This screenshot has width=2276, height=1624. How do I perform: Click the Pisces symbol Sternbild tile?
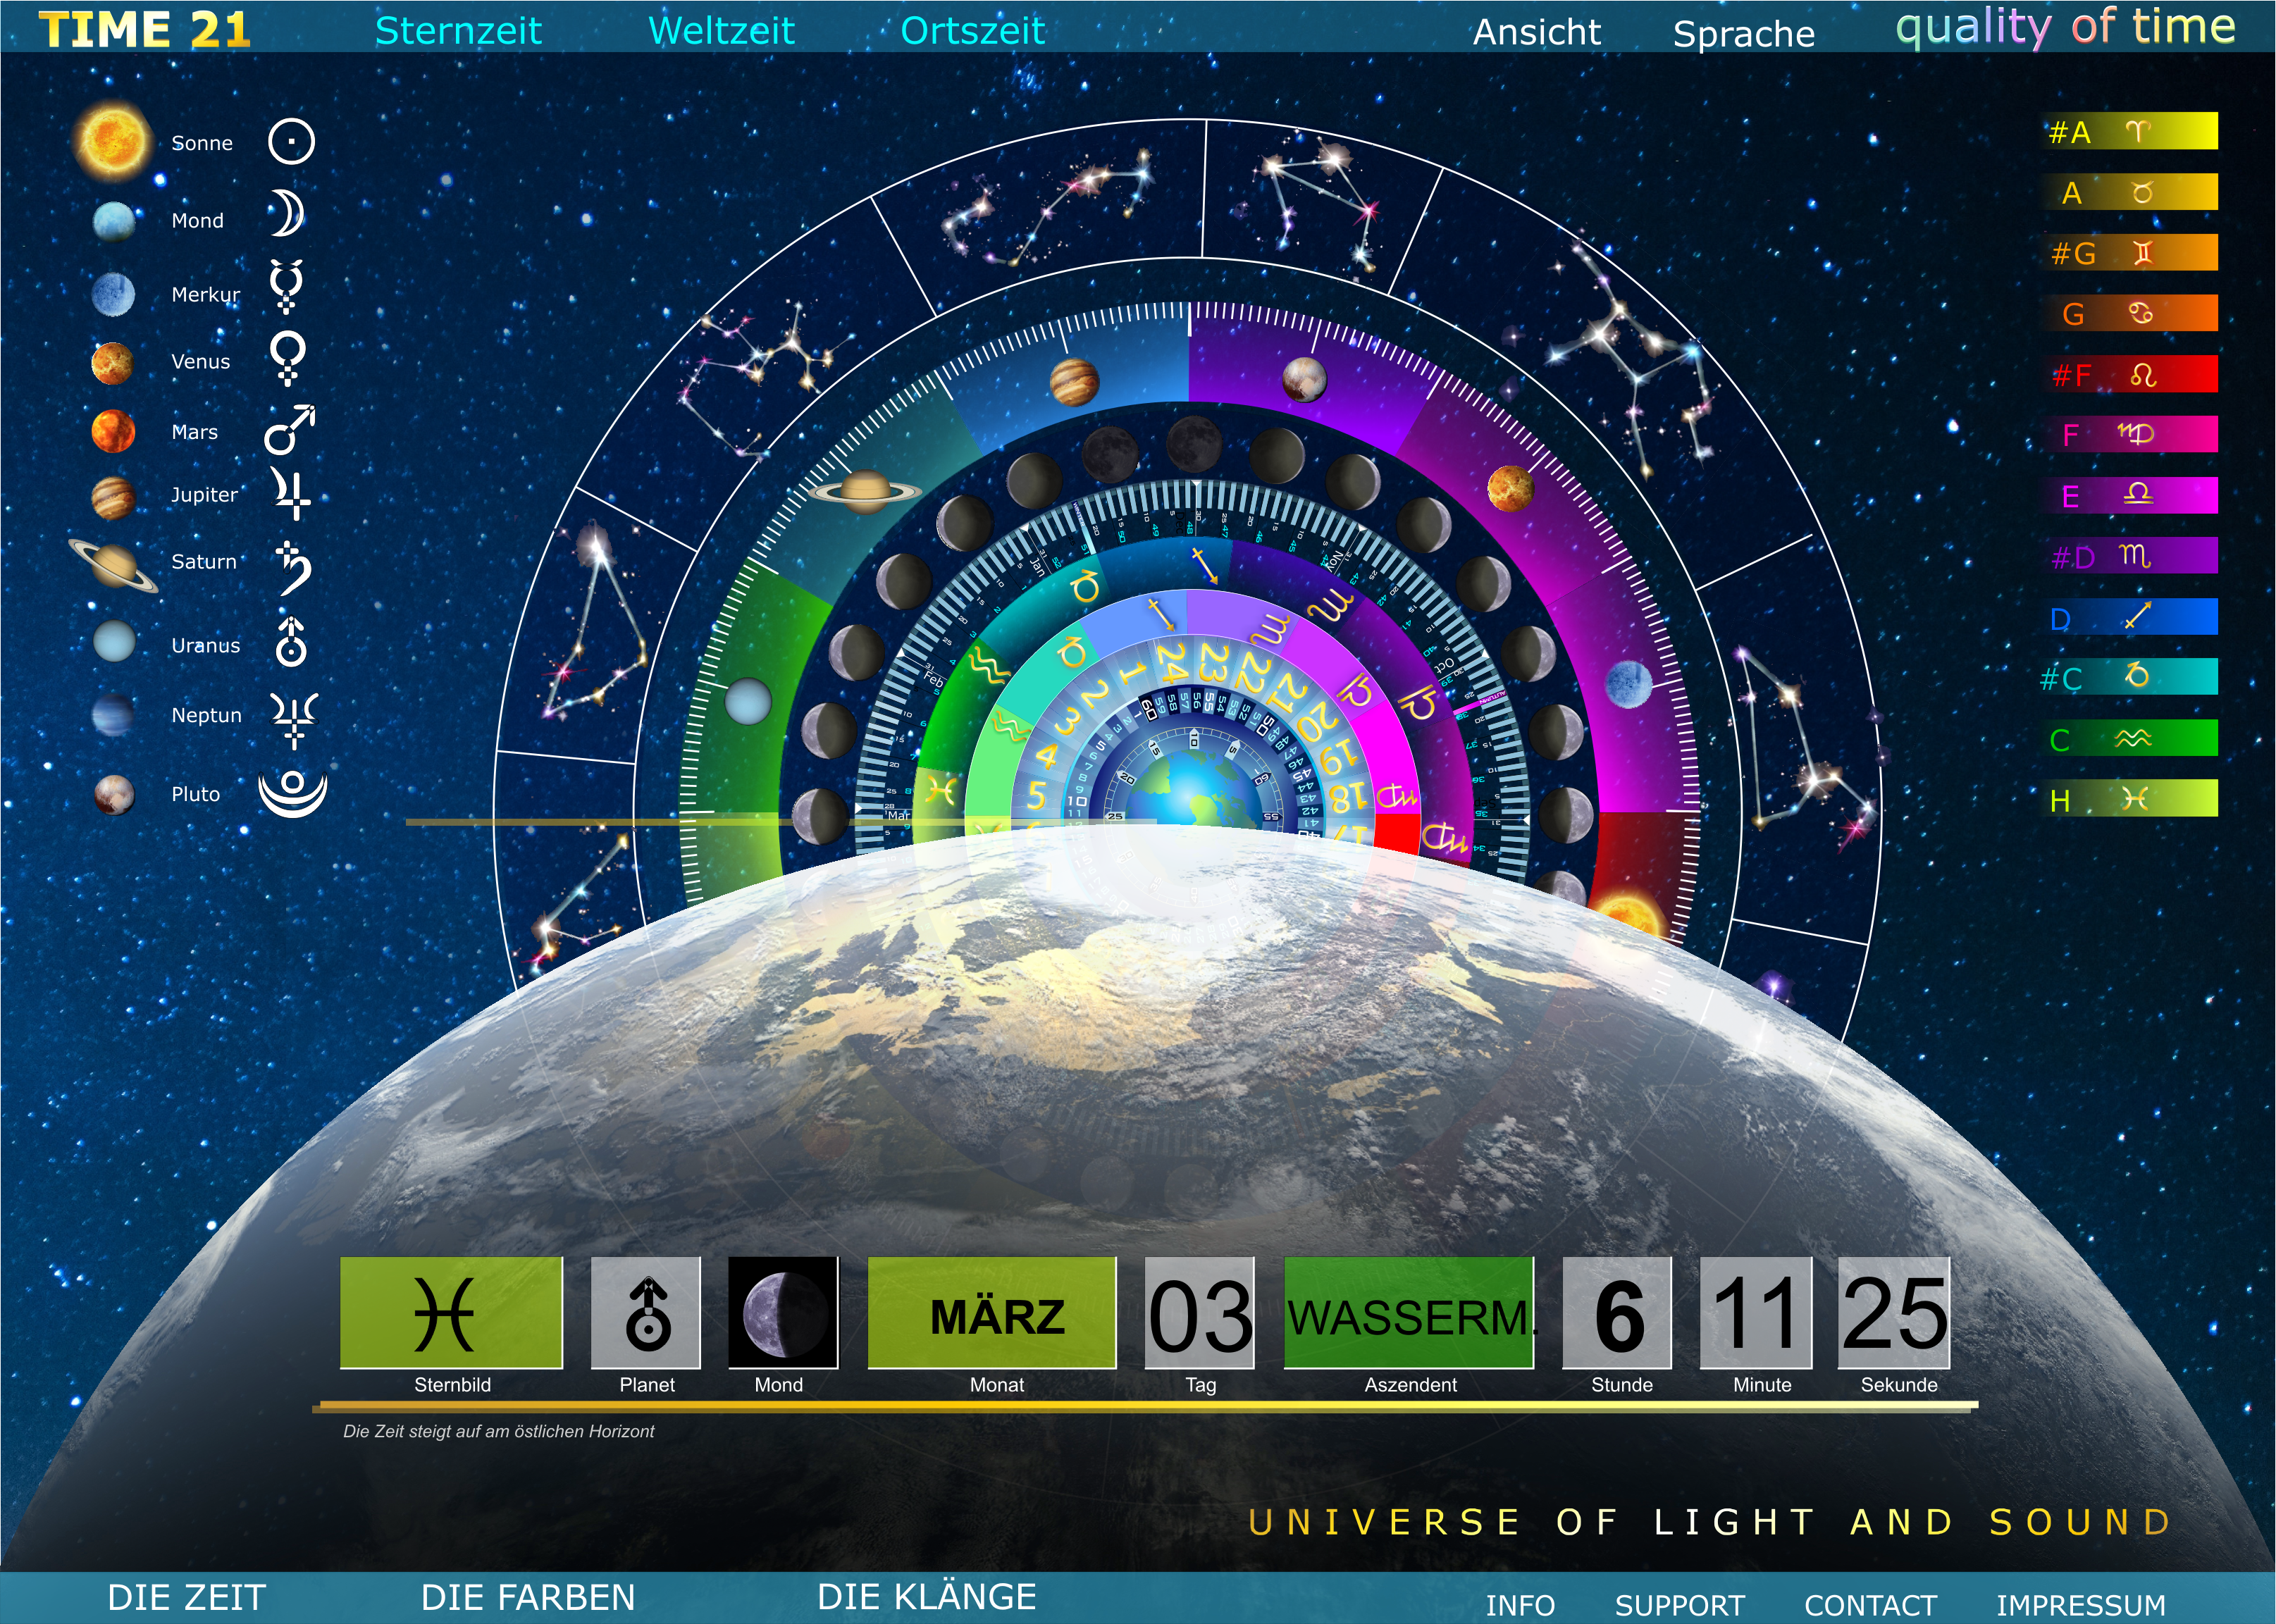point(451,1312)
